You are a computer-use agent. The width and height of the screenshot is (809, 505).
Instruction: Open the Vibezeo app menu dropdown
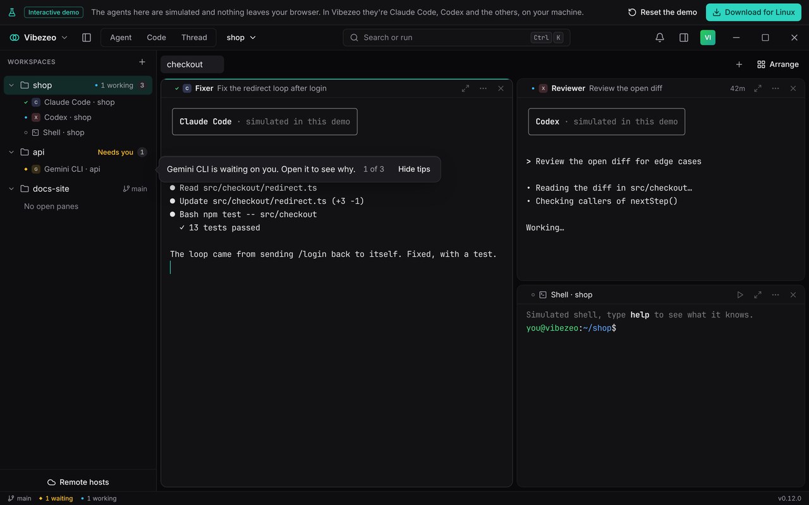coord(39,38)
